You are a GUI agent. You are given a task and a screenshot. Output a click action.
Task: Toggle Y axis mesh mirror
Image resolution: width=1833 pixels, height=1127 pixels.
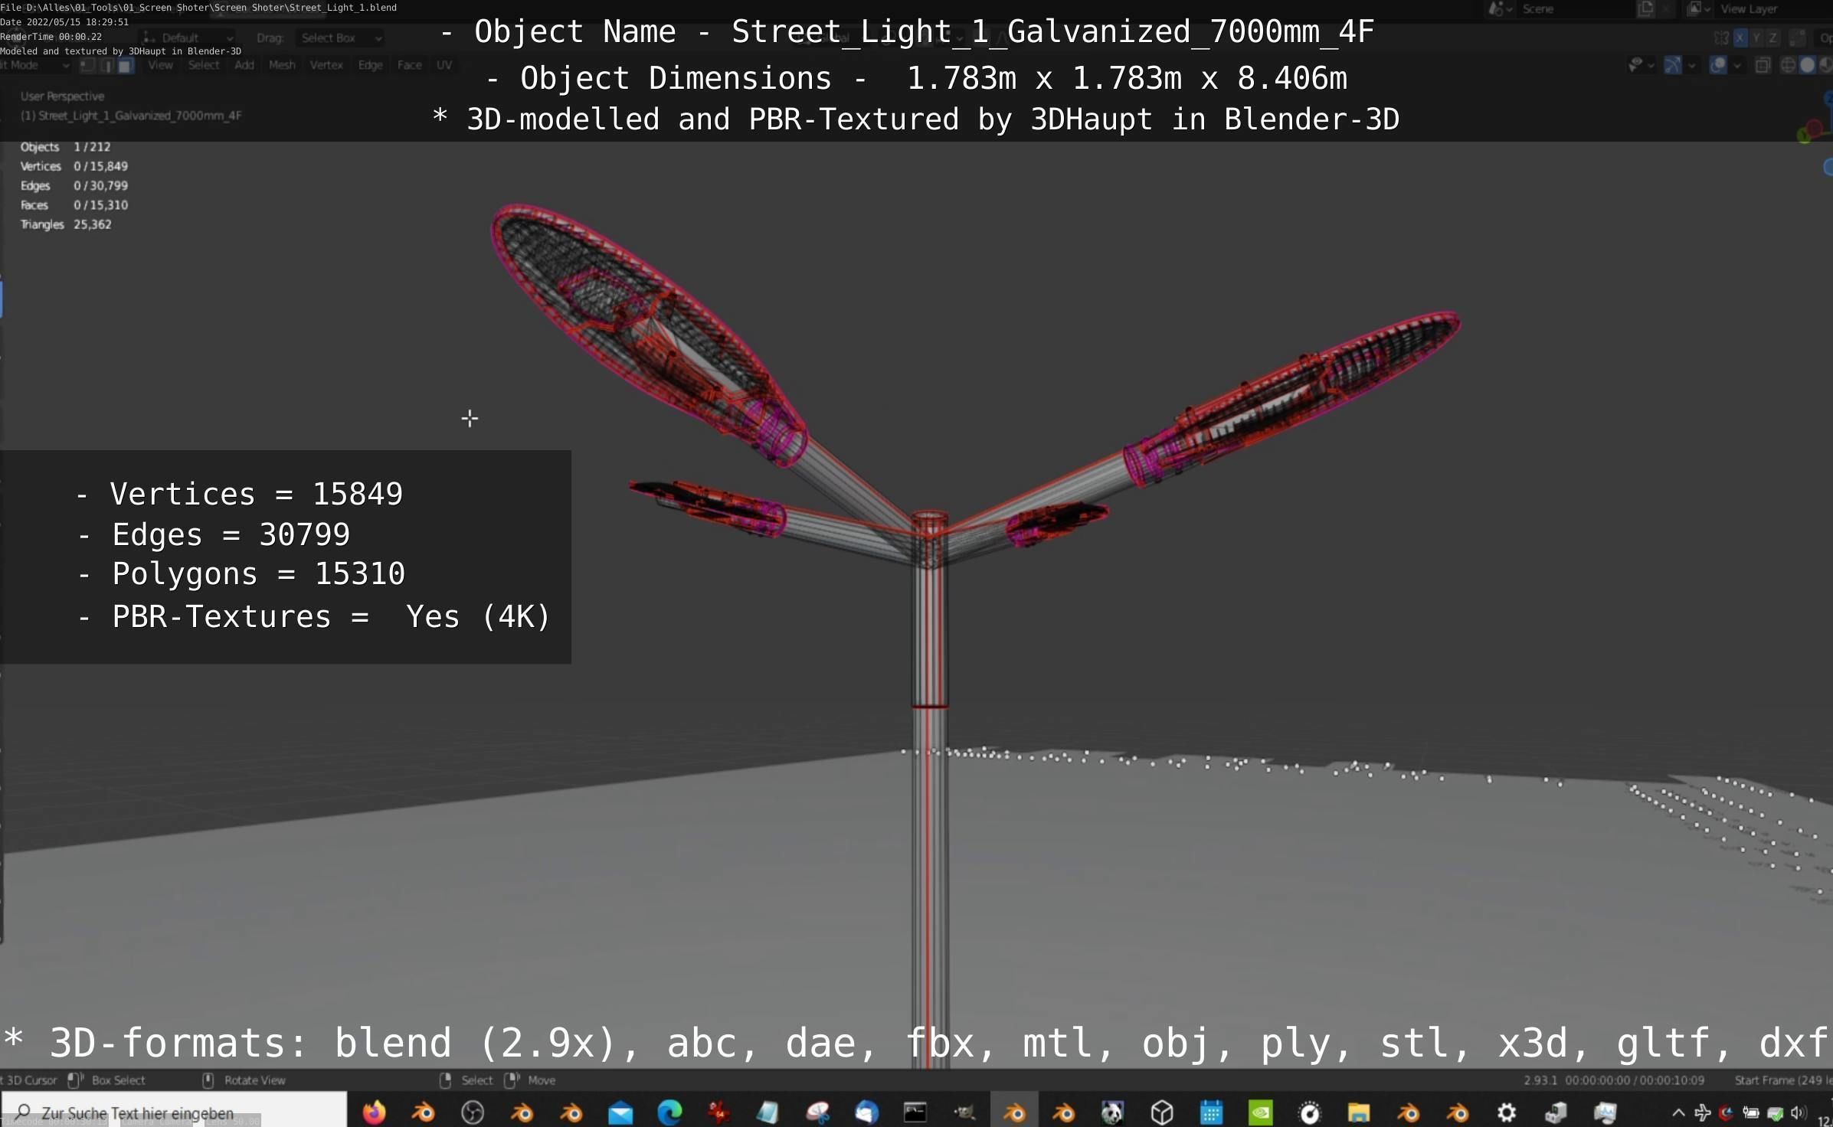(1756, 38)
